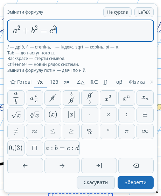Insert the x squared exponent
This screenshot has height=196, width=161.
[108, 98]
